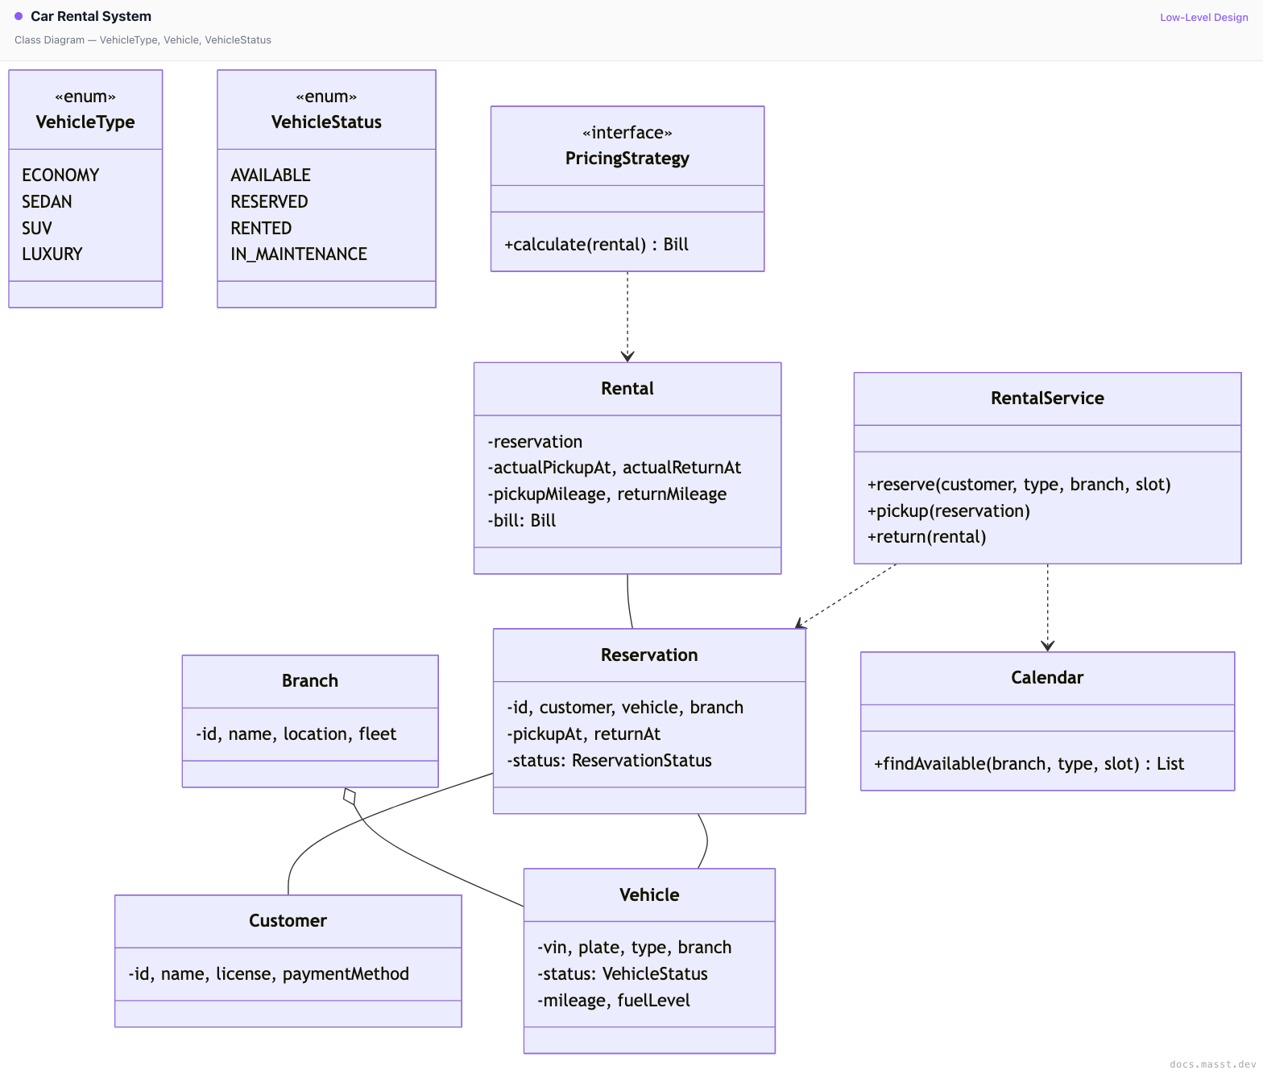Image resolution: width=1263 pixels, height=1074 pixels.
Task: Select the Calendar class title
Action: click(1047, 678)
